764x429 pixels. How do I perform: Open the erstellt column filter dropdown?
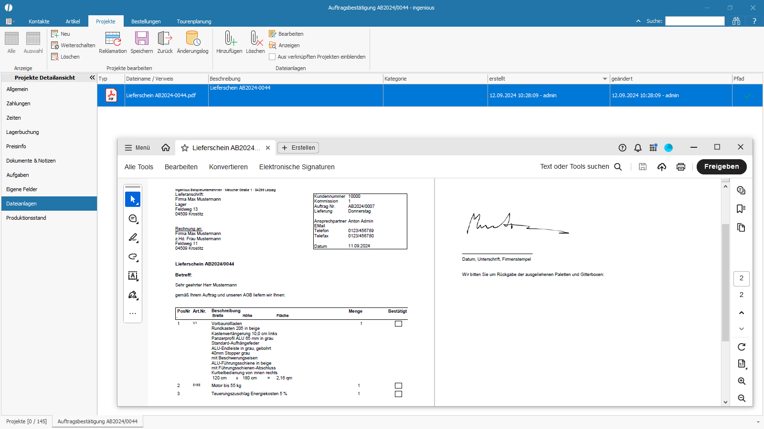pyautogui.click(x=605, y=79)
